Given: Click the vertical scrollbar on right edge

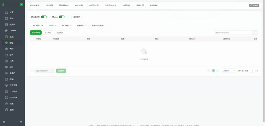Looking at the screenshot, I should pyautogui.click(x=264, y=61).
